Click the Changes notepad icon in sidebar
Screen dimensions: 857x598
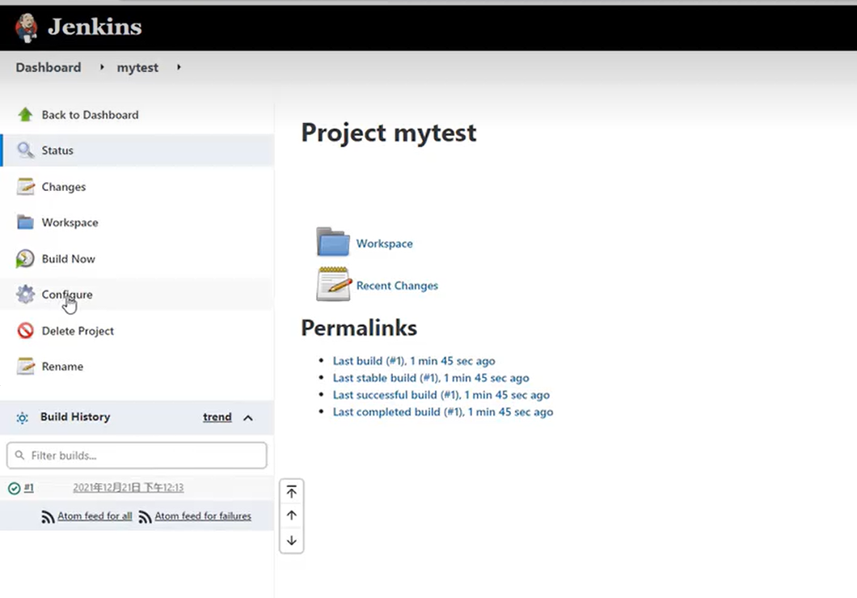point(26,187)
